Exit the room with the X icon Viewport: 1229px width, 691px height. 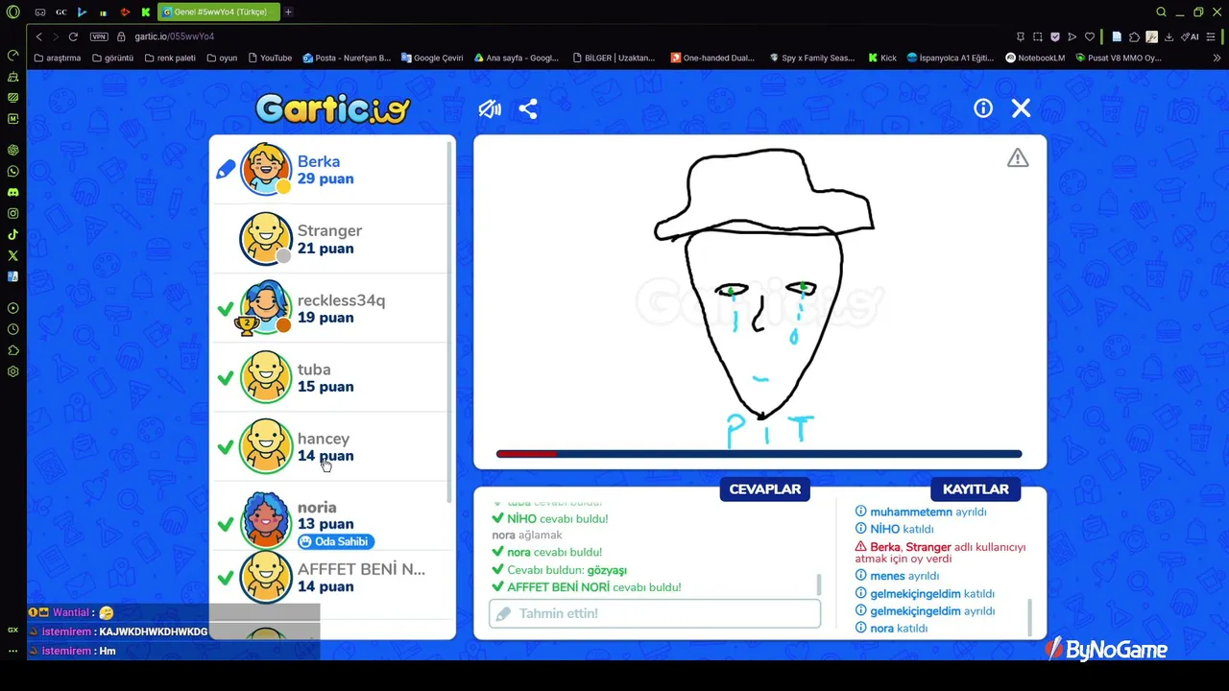(x=1021, y=108)
